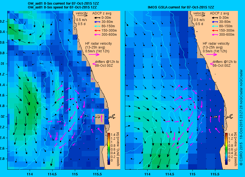Click the velocity scale arrow in right panel
This screenshot has height=177, width=245.
coord(200,16)
